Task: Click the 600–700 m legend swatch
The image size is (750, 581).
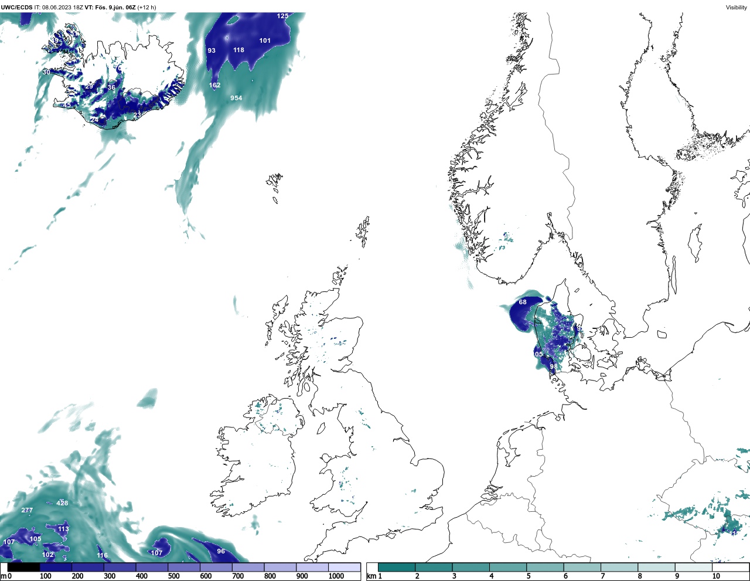Action: click(216, 568)
